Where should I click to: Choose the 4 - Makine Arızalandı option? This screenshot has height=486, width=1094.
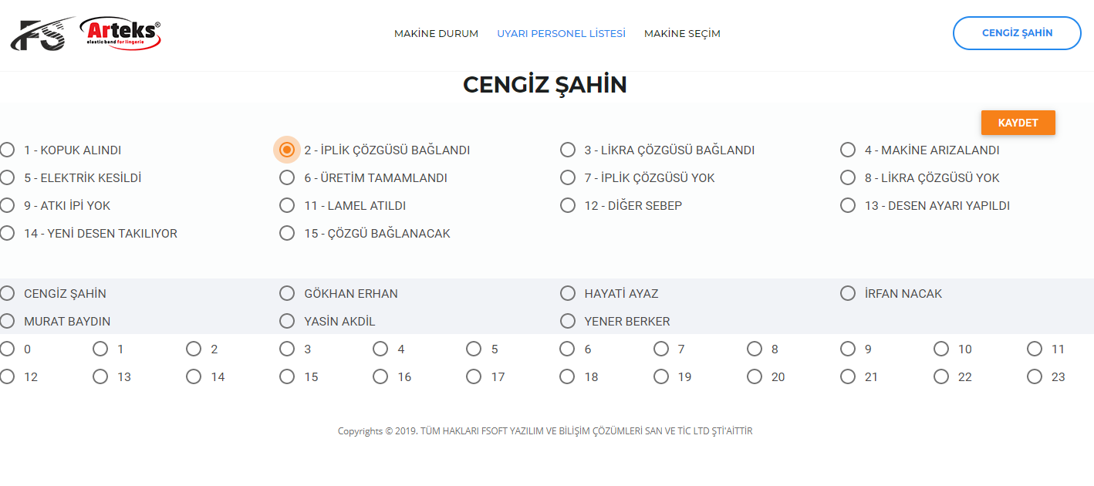[848, 150]
